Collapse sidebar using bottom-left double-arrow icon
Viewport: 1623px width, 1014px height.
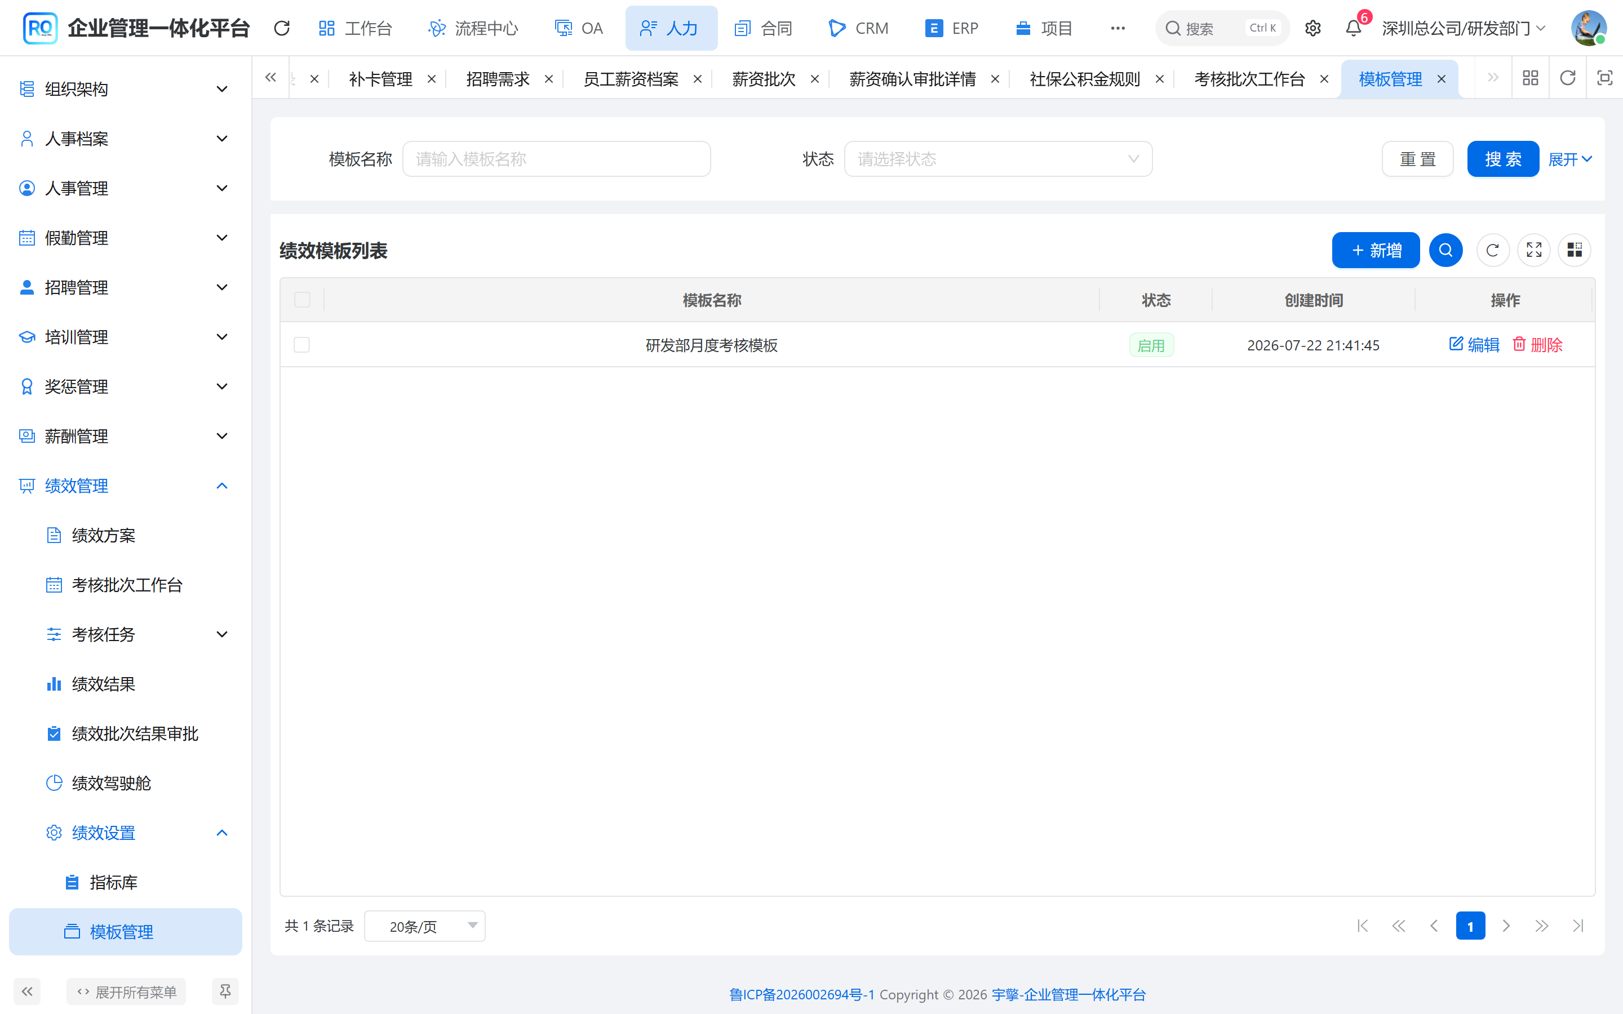(x=27, y=991)
